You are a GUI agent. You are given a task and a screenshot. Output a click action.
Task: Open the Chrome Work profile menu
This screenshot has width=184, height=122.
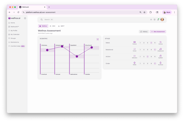[x=167, y=12]
